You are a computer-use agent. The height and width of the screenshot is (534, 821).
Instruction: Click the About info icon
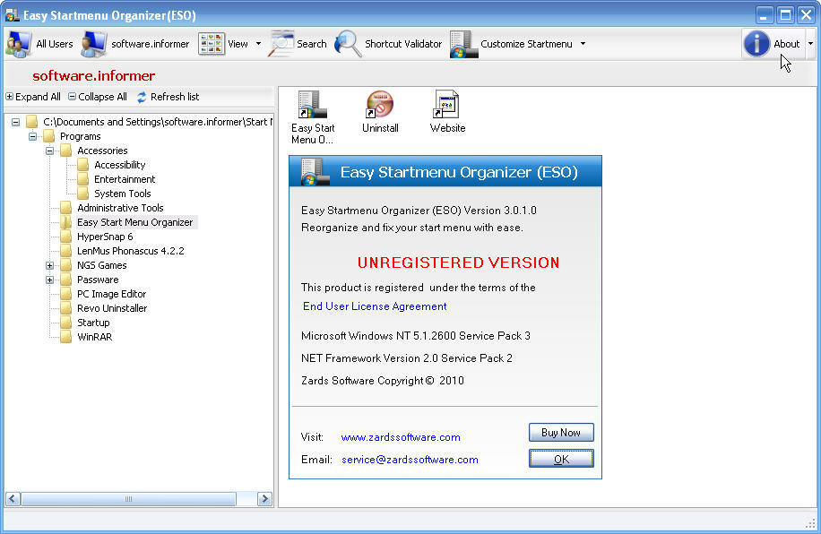click(756, 43)
